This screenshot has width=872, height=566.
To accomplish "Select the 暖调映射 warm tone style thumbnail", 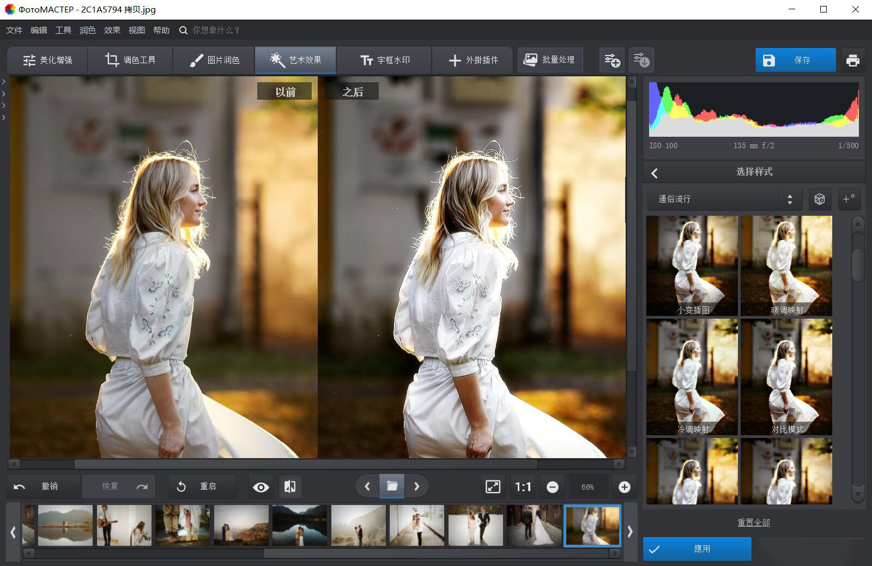I will (x=786, y=265).
